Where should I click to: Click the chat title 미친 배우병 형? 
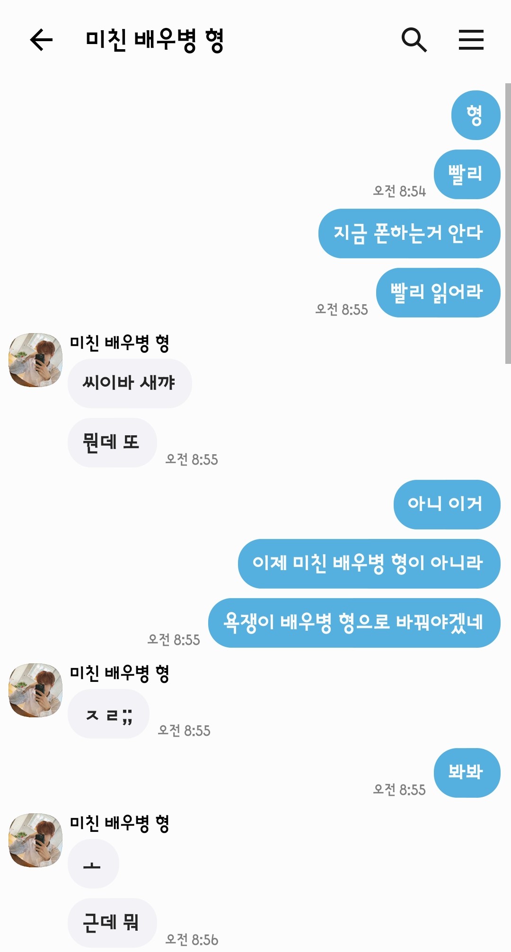(155, 40)
